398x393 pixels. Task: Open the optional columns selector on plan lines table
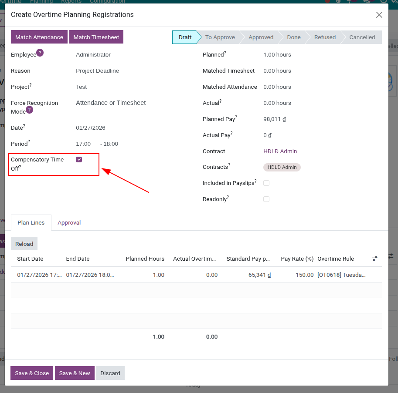pos(375,258)
